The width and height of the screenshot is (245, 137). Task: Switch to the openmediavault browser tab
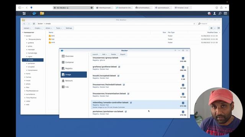(163, 8)
